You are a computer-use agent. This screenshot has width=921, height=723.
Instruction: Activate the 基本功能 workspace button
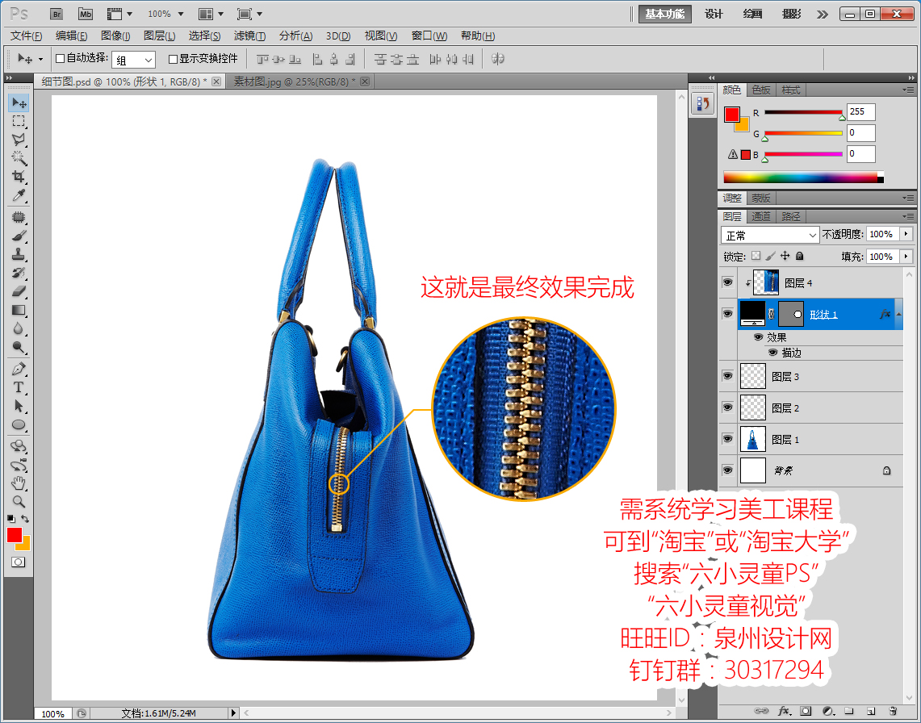coord(665,14)
